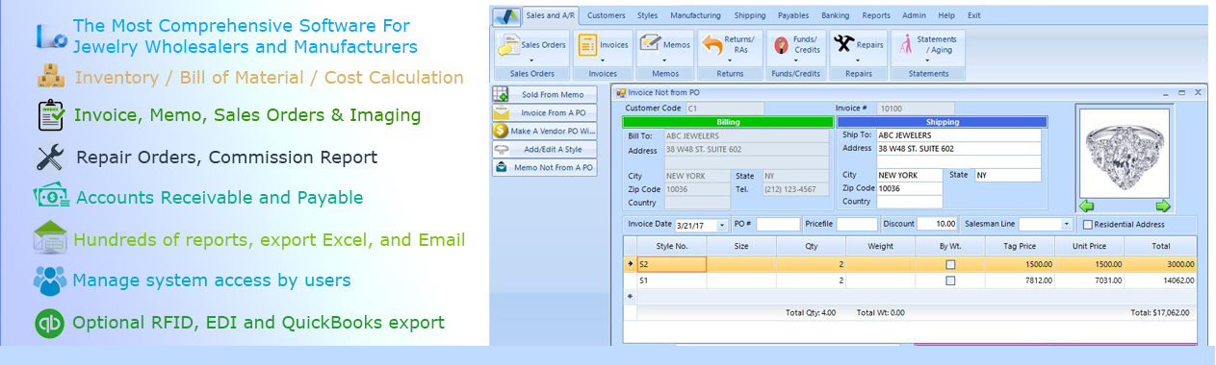
Task: Click the Invoices ribbon icon
Action: coord(586,44)
